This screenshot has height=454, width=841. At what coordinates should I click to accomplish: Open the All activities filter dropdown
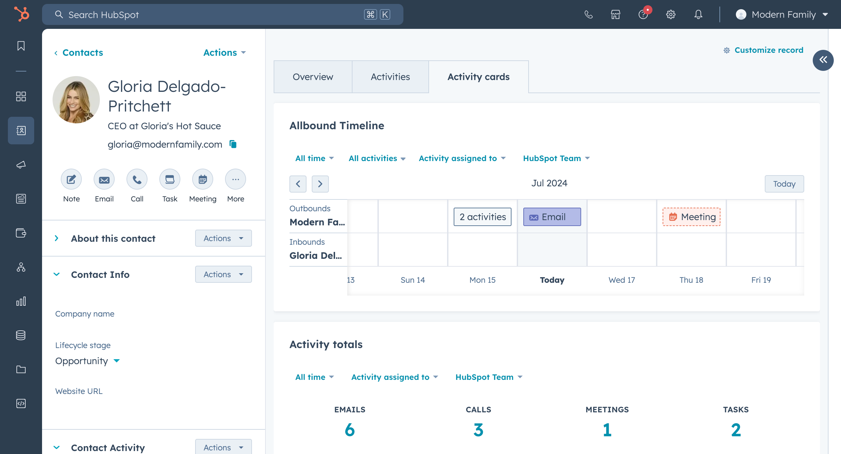[x=377, y=158]
